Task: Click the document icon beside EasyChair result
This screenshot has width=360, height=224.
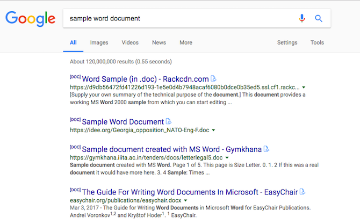Action: point(302,191)
